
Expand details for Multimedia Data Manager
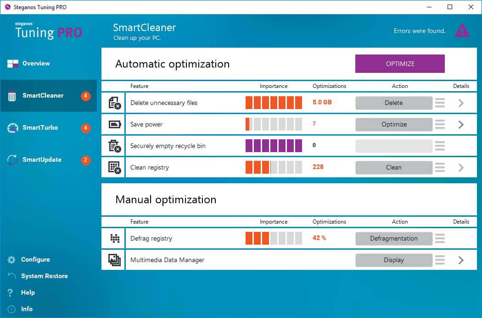coord(461,260)
